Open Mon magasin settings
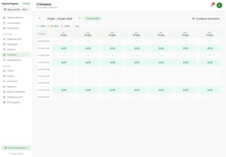Viewport: 226px width, 157px height. (16, 102)
